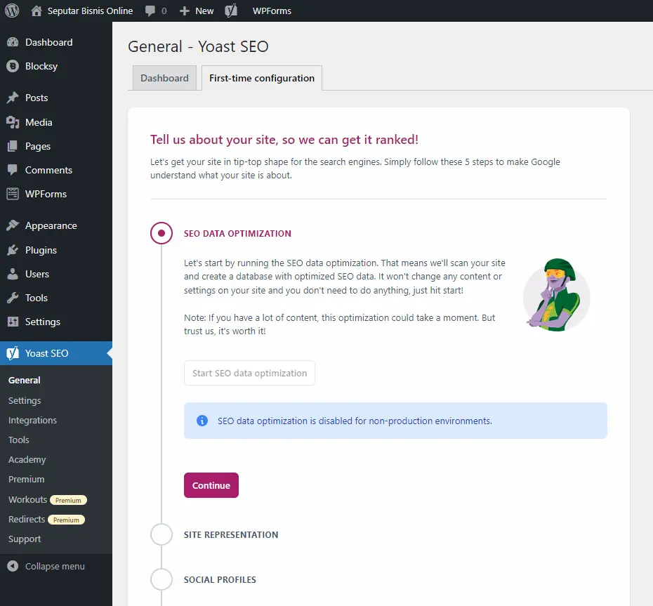Viewport: 653px width, 606px height.
Task: Click the SITE REPRESENTATION step heading
Action: 231,534
